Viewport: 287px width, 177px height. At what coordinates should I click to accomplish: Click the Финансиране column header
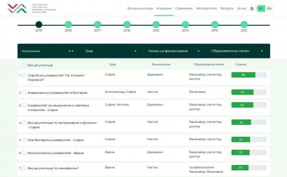(161, 65)
